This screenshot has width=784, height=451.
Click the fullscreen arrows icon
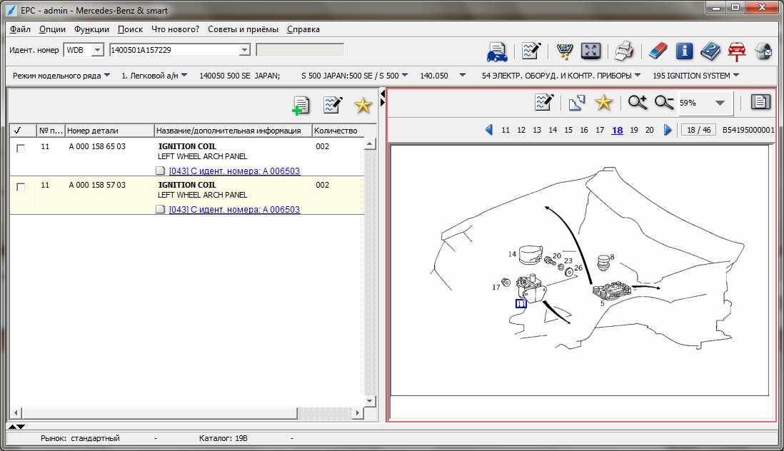590,51
